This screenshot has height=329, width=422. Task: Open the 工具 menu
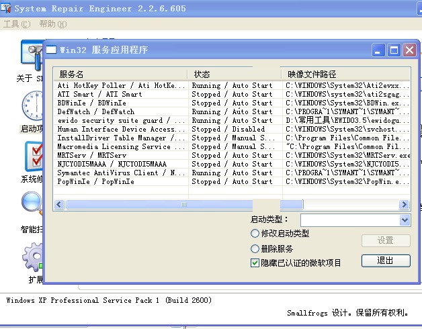[x=17, y=24]
